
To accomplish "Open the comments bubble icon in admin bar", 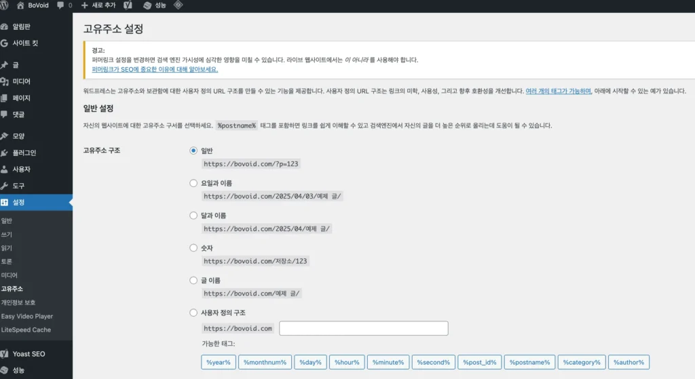I will [x=61, y=5].
